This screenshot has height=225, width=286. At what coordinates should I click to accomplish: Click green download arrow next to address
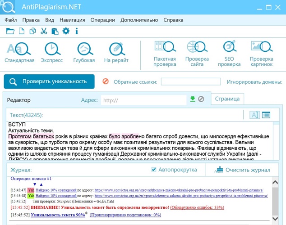pyautogui.click(x=193, y=99)
